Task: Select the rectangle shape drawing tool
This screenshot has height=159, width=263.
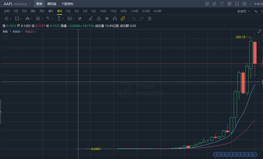Action: pos(17,18)
